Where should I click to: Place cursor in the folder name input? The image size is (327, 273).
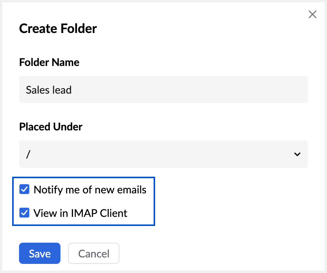tap(163, 89)
